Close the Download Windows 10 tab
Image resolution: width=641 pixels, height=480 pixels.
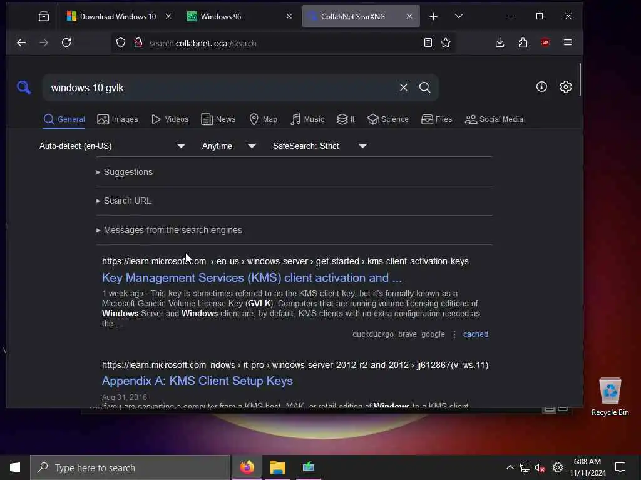(168, 16)
